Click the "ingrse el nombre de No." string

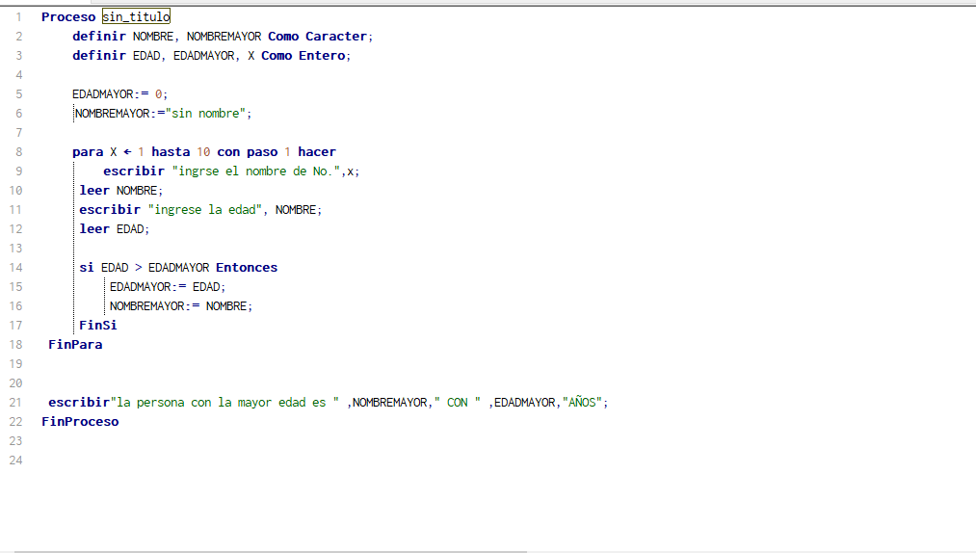coord(256,171)
